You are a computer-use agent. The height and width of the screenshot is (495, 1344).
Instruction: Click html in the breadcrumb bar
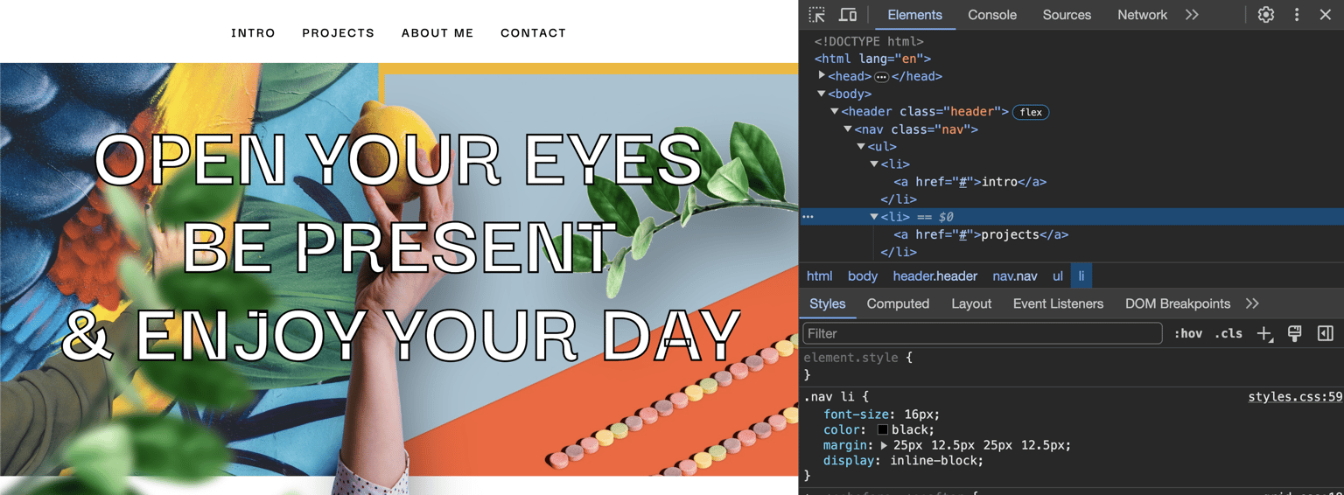click(819, 275)
